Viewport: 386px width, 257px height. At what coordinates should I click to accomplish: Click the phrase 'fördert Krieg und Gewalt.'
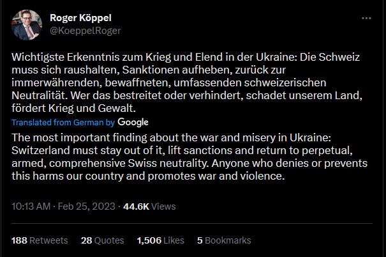click(x=73, y=108)
